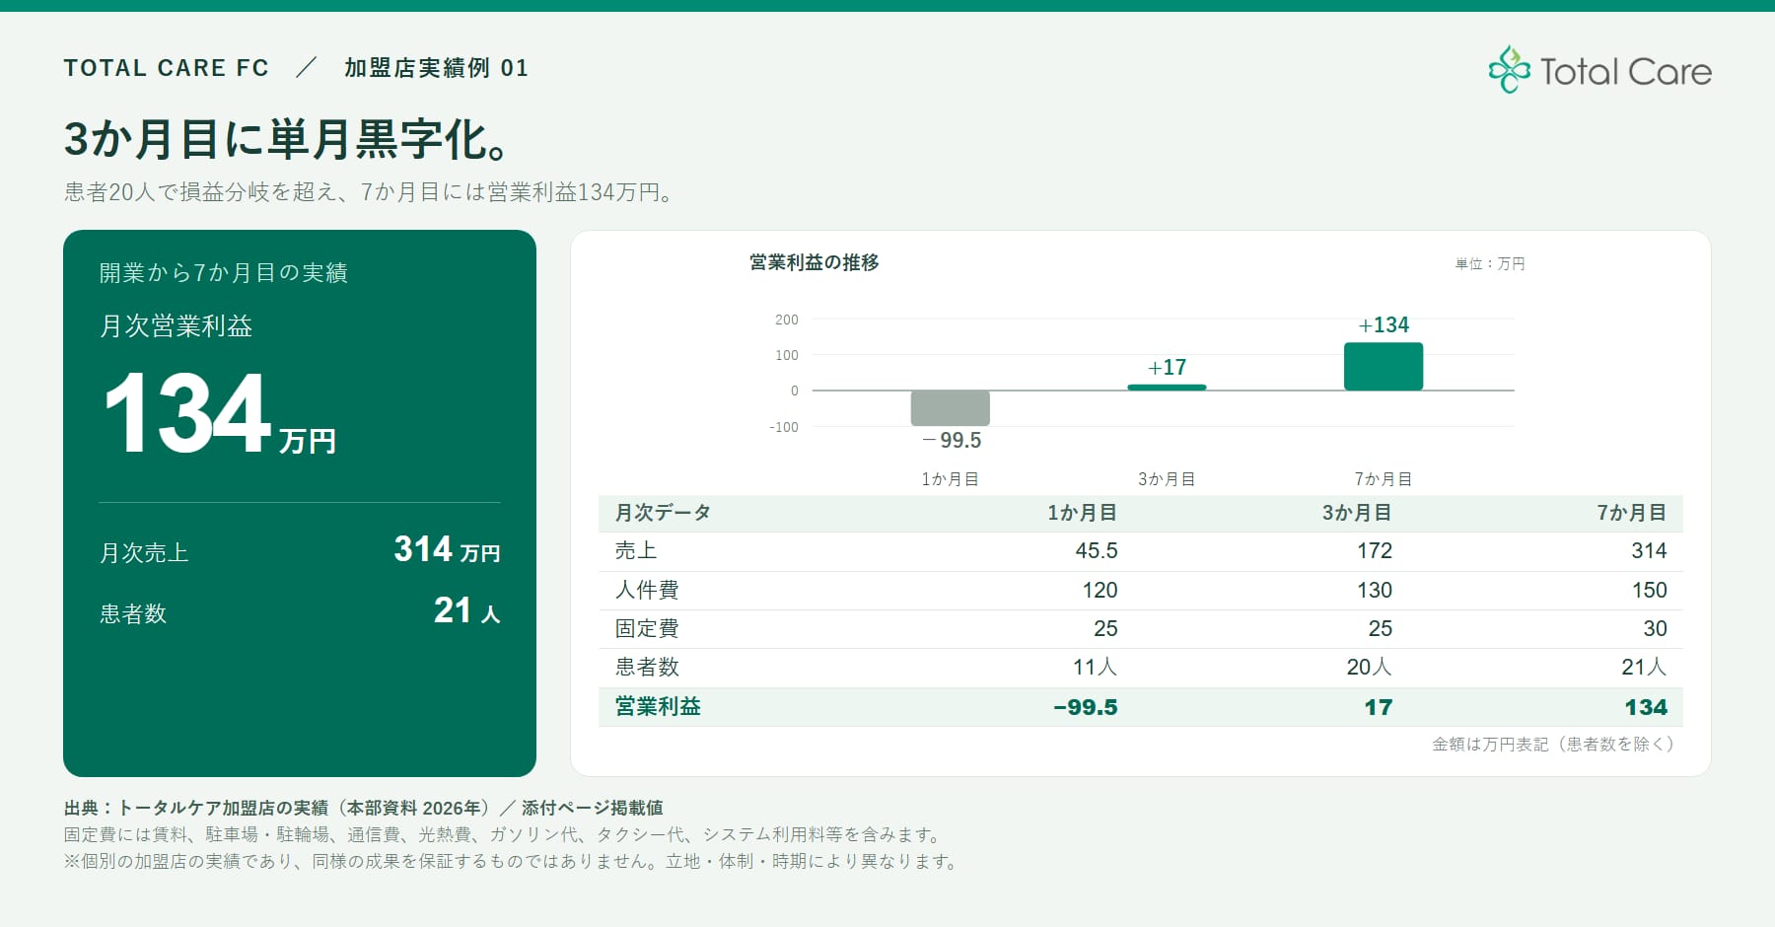Click the 営業利益 7か月目 cell 134
The height and width of the screenshot is (927, 1775).
(x=1646, y=708)
